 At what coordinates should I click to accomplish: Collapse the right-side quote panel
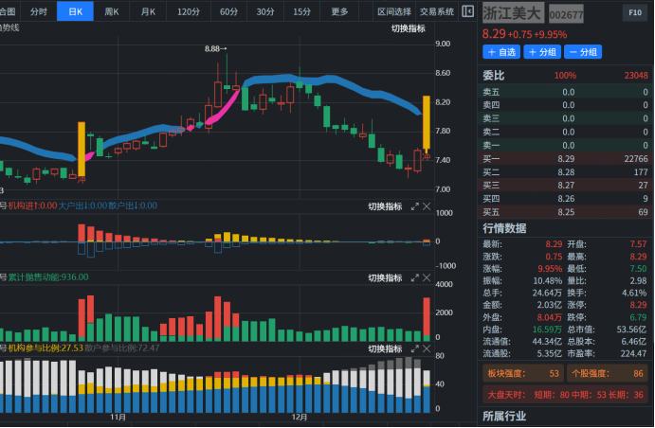coord(467,11)
